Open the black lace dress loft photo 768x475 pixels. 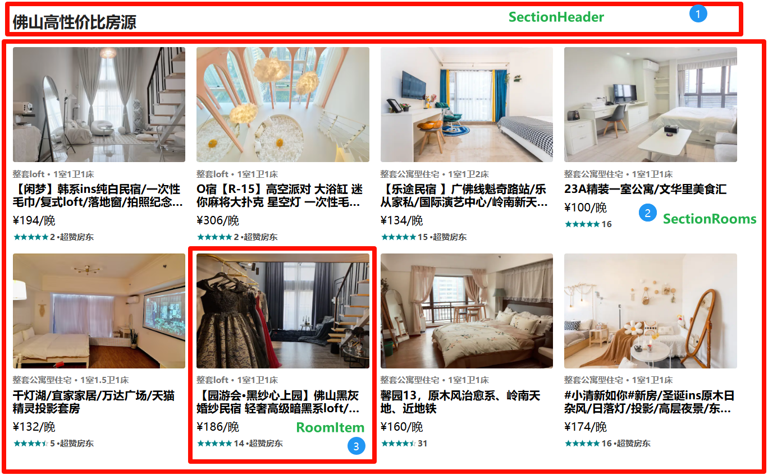(283, 311)
